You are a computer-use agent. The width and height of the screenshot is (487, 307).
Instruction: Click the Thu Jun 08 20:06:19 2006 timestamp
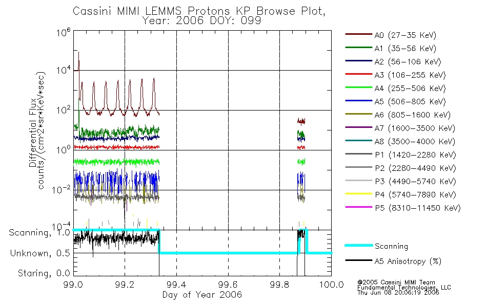(398, 293)
